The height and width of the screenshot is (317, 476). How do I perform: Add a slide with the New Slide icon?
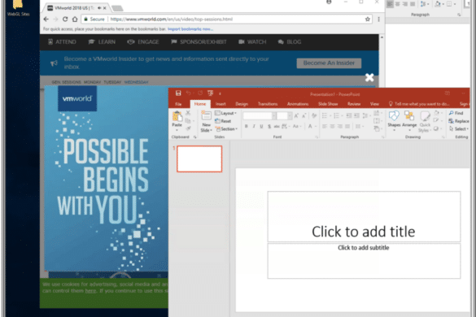point(206,116)
